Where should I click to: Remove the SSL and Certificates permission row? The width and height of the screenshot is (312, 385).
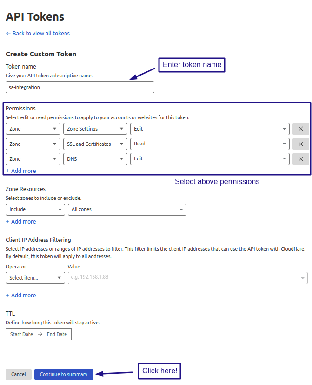click(301, 144)
